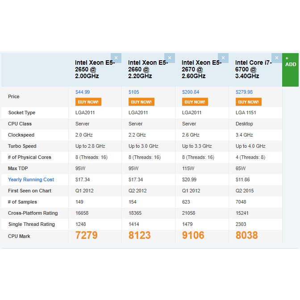Image resolution: width=300 pixels, height=300 pixels.
Task: Click the Intel Xeon E5-2670 @ 2.60GHz heading
Action: pyautogui.click(x=201, y=69)
